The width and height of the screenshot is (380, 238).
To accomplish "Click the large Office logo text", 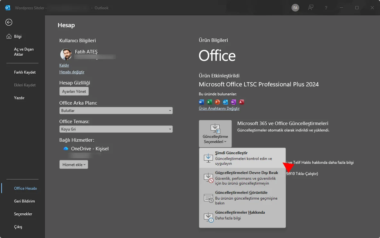I will coord(217,56).
